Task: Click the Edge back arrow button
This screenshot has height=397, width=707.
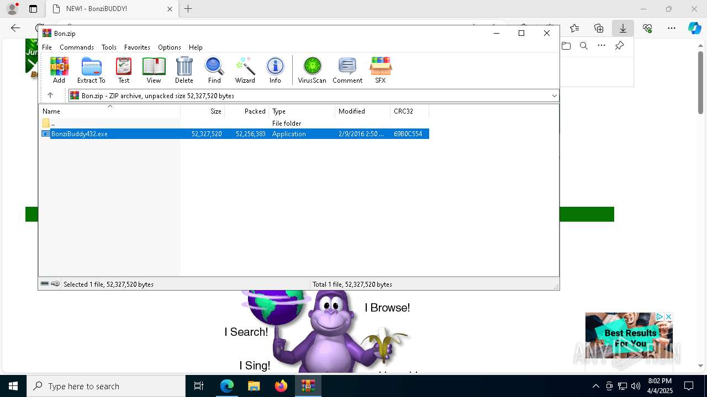Action: 15,28
